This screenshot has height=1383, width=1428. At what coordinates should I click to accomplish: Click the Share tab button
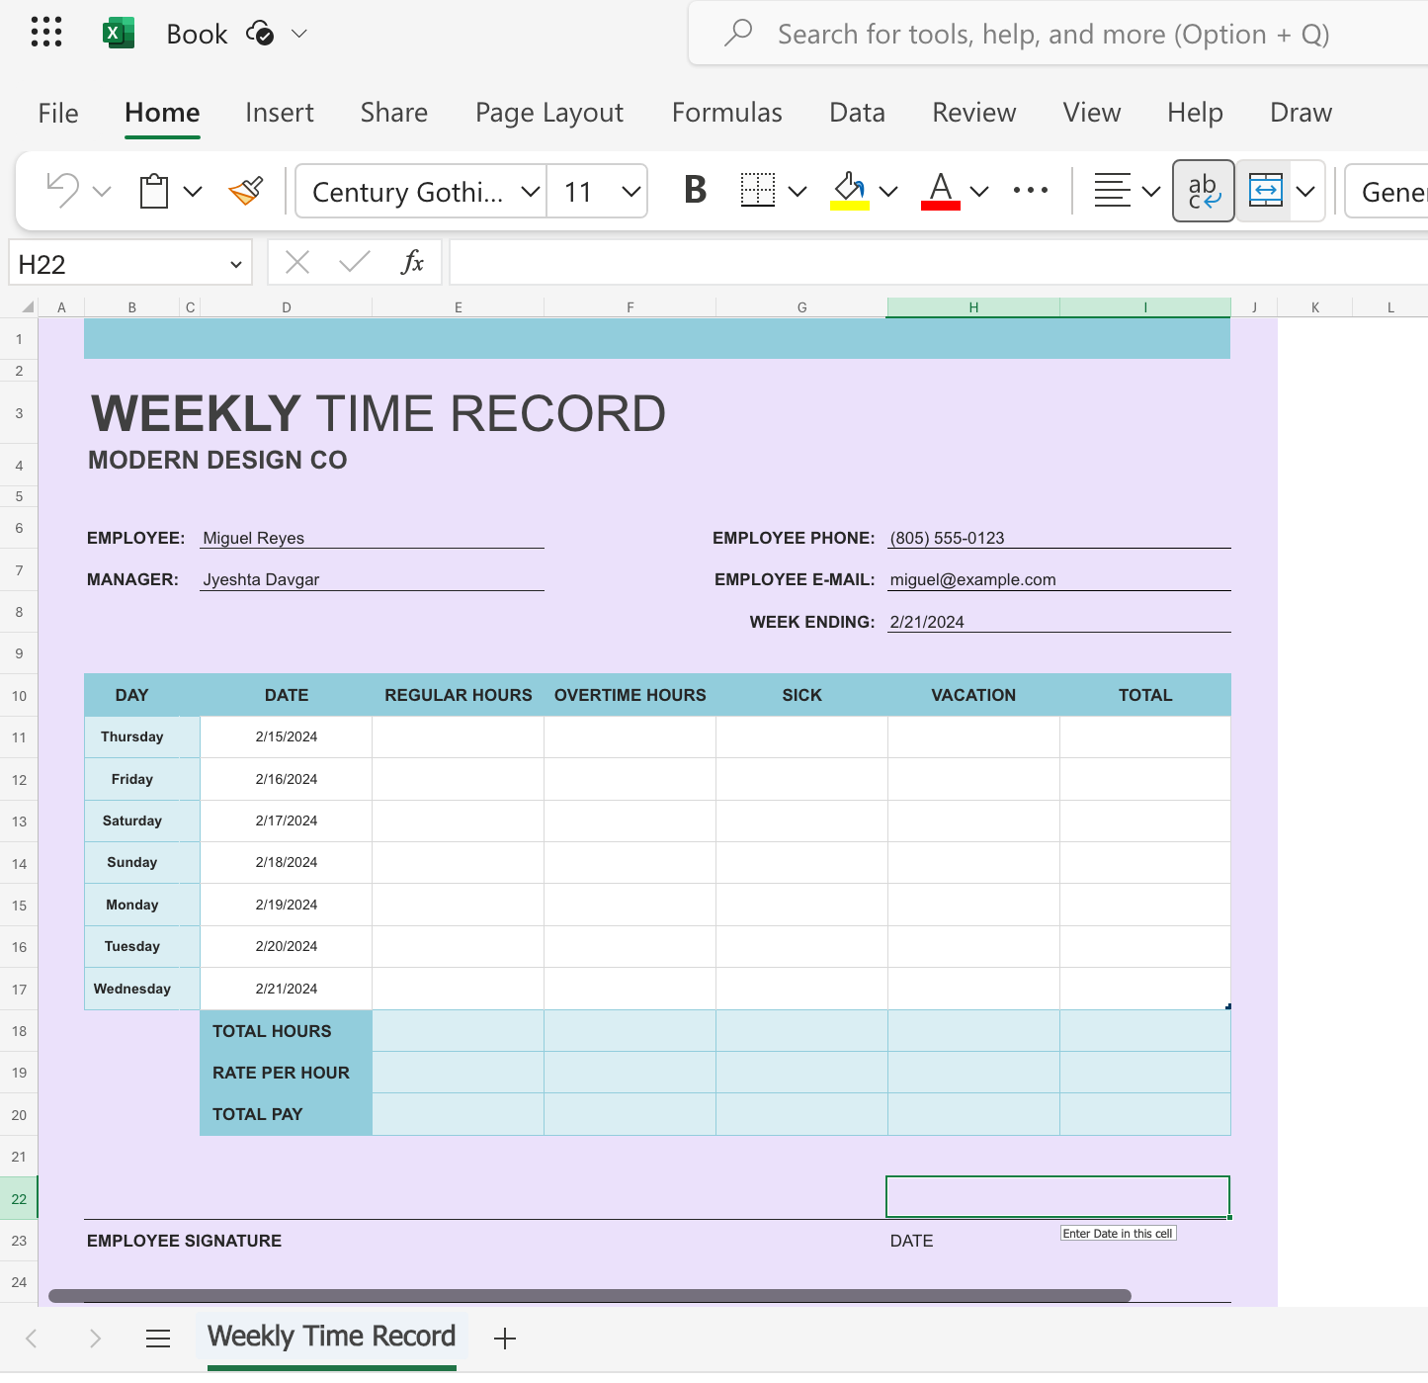(x=394, y=113)
